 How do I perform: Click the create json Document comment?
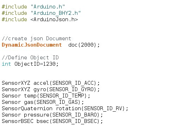[37, 39]
